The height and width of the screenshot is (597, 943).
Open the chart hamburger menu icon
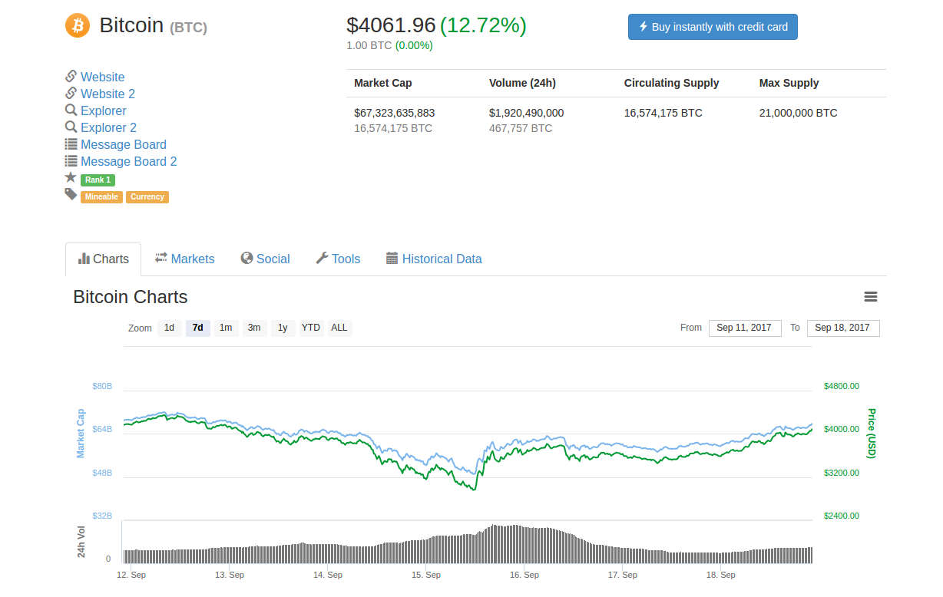(x=871, y=297)
